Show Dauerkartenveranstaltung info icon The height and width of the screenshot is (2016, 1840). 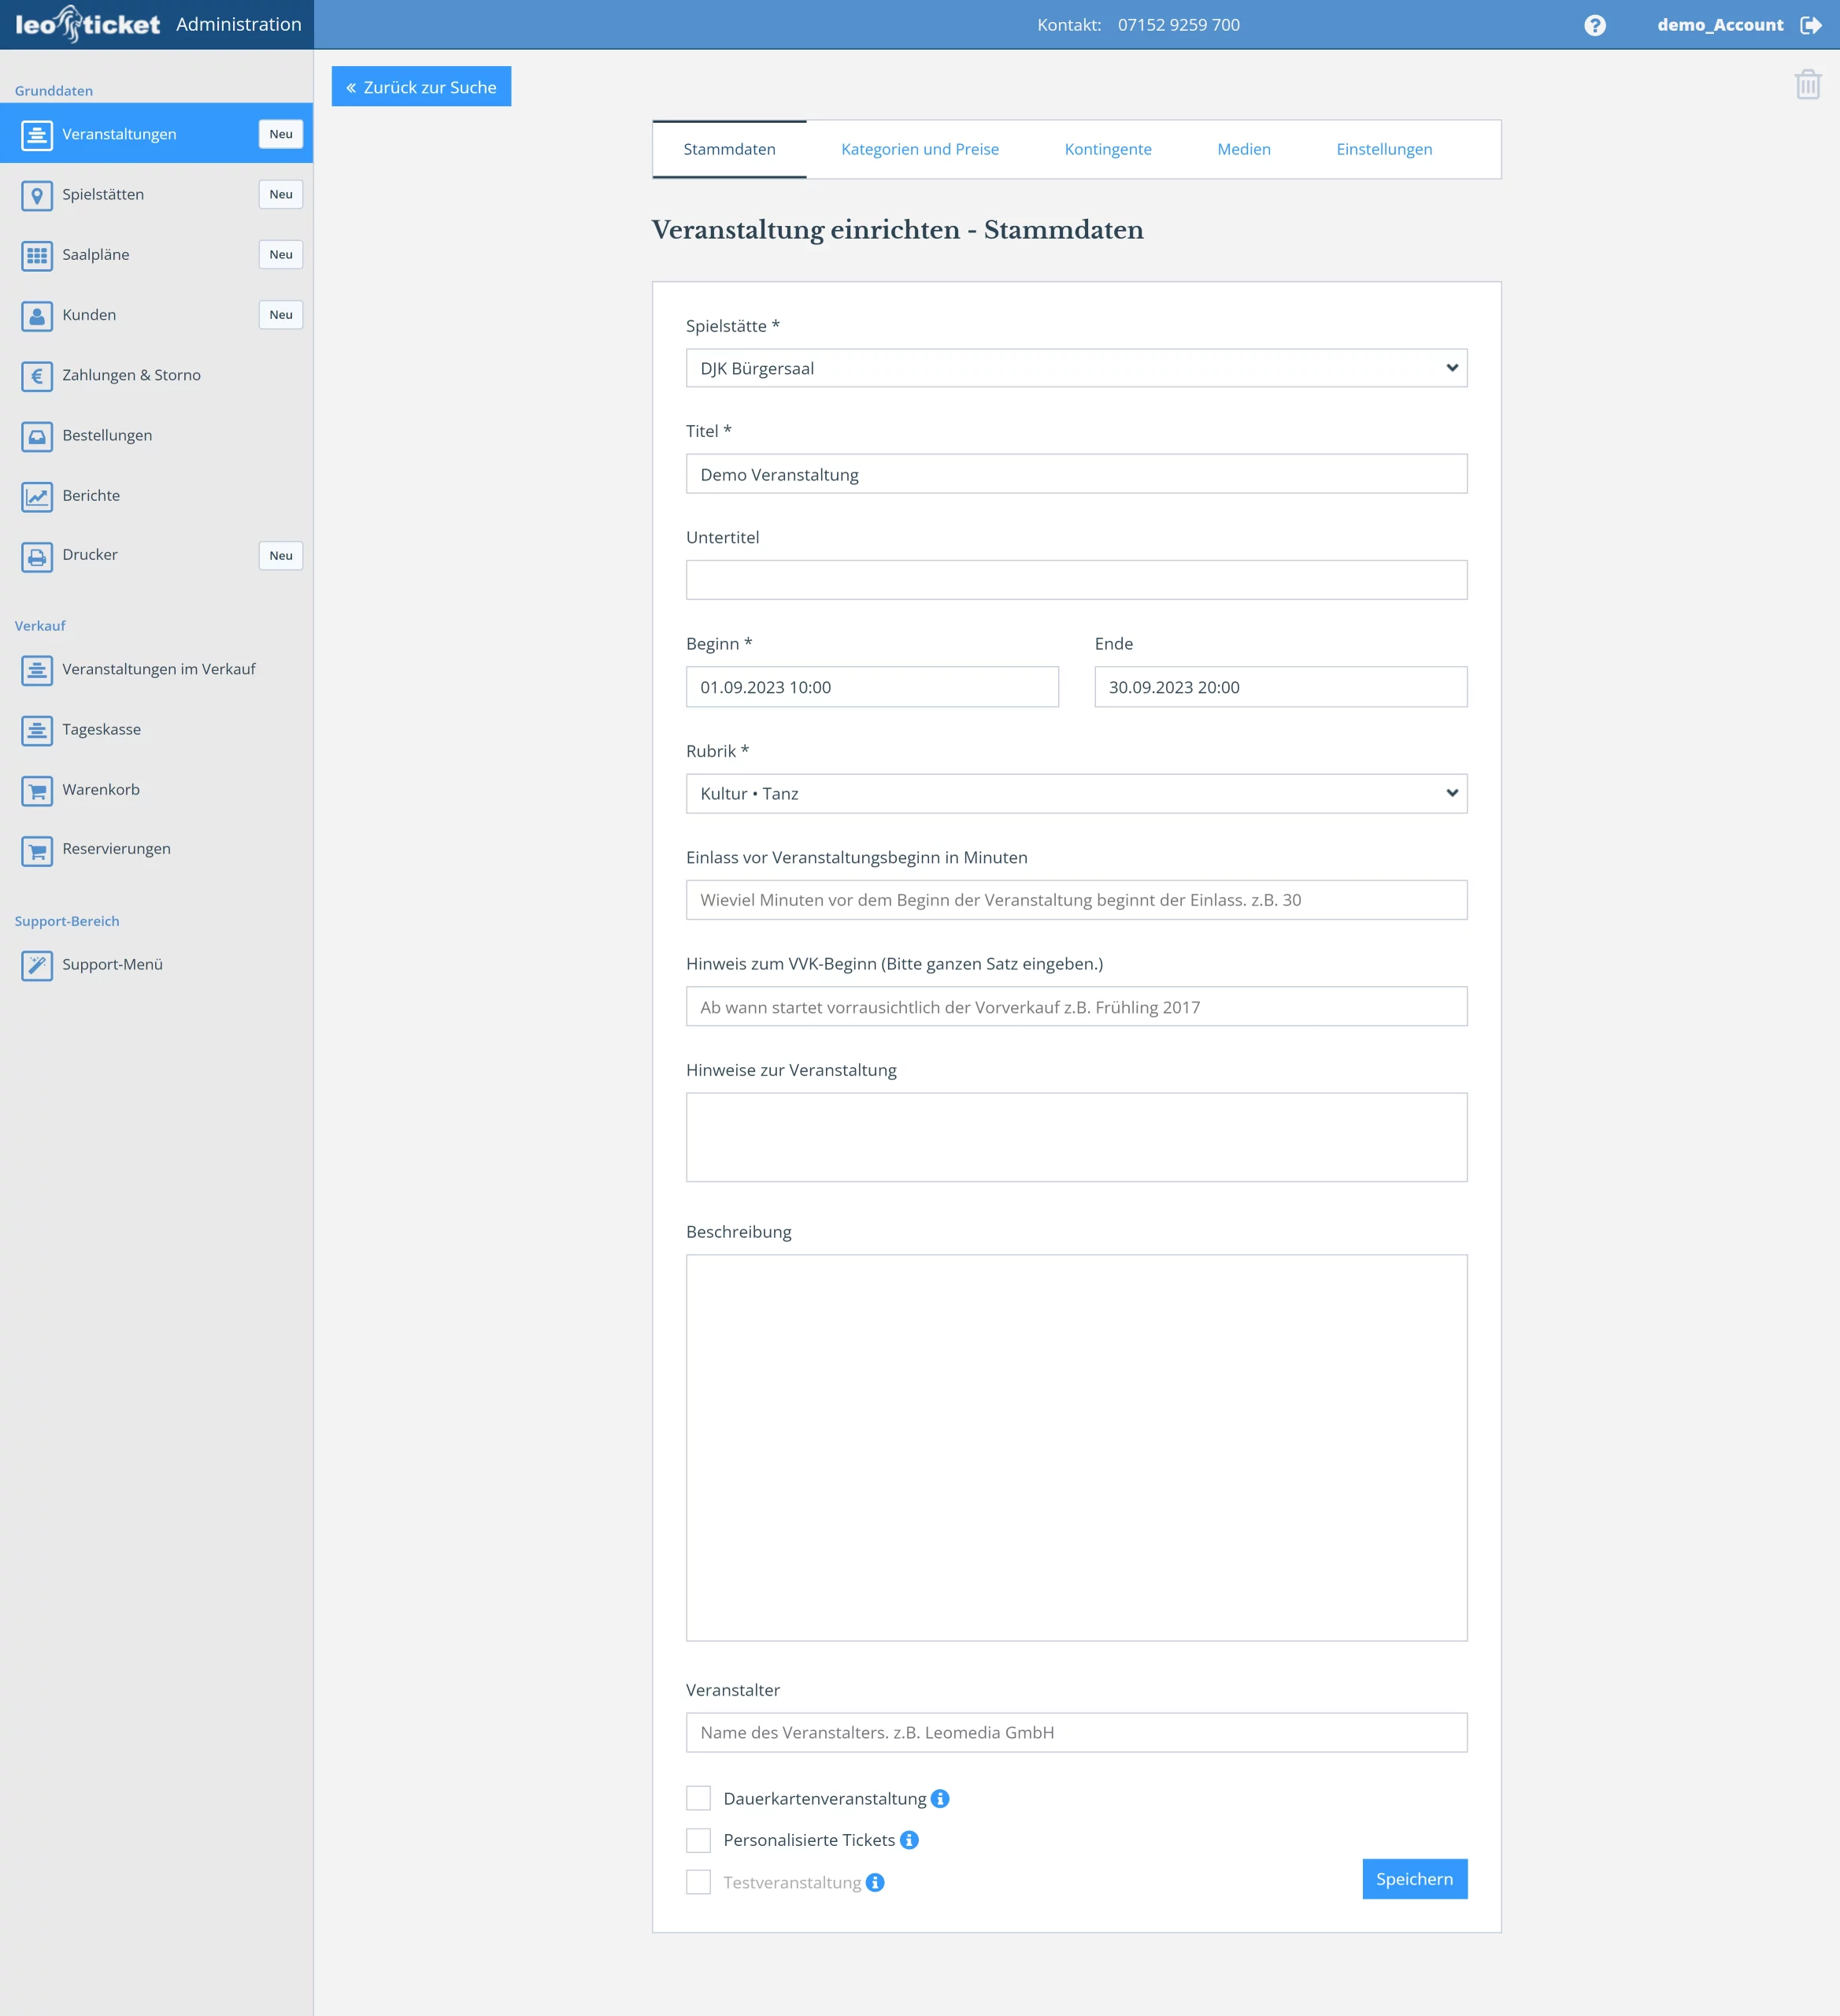click(x=940, y=1798)
